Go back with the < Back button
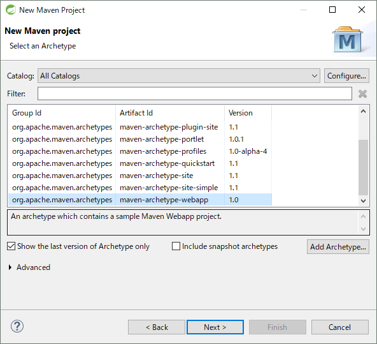This screenshot has height=344, width=377. (x=157, y=327)
